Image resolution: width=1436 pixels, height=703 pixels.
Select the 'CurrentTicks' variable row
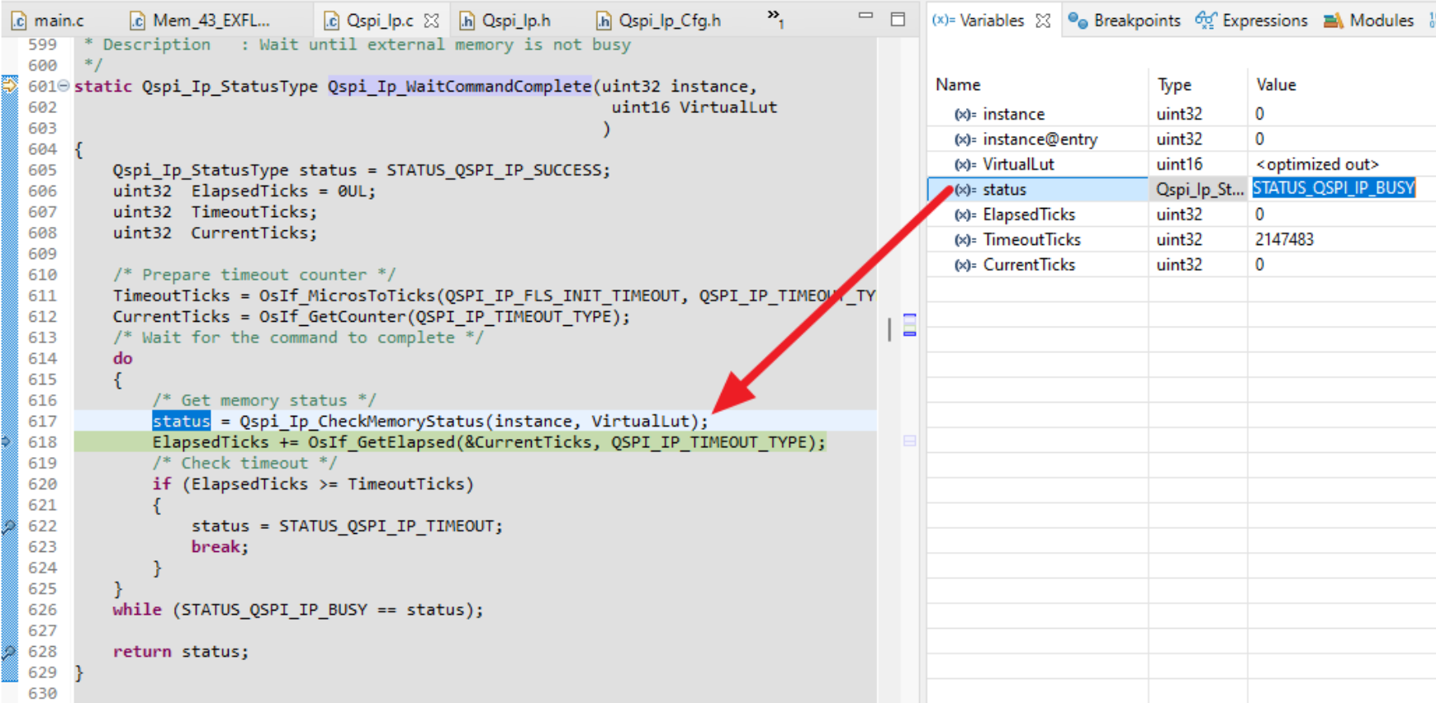point(1181,265)
